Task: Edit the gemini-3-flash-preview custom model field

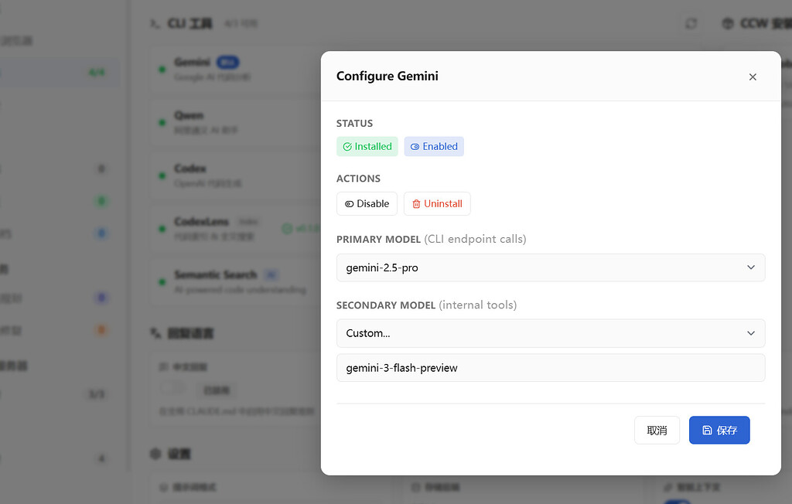Action: (551, 368)
